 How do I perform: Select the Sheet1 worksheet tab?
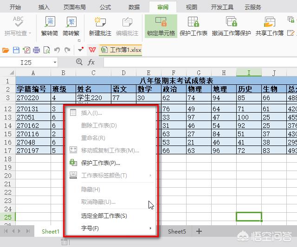point(49,231)
